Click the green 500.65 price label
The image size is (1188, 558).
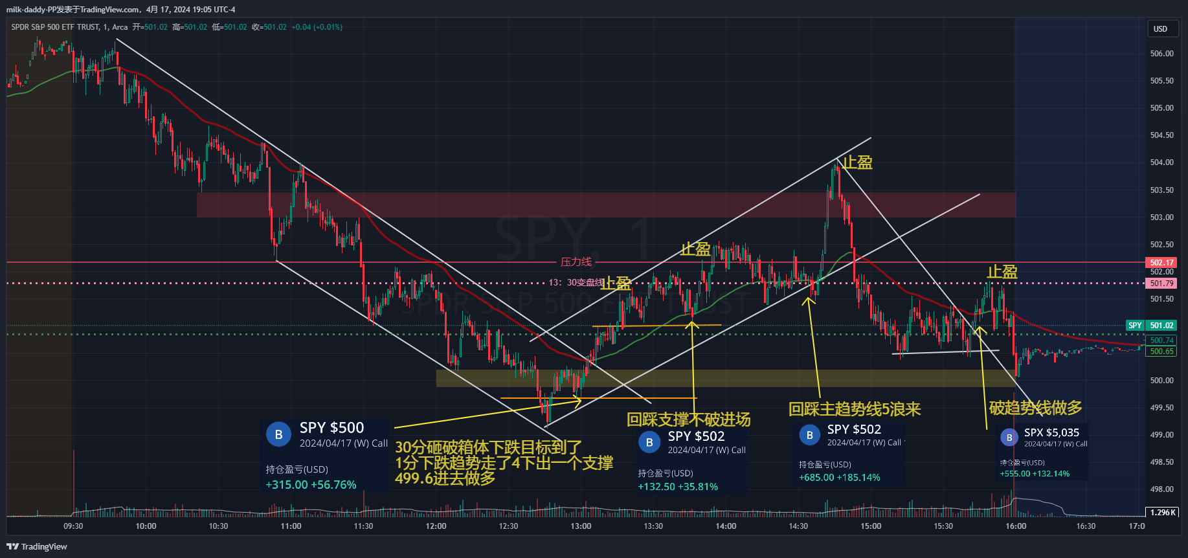(1161, 352)
